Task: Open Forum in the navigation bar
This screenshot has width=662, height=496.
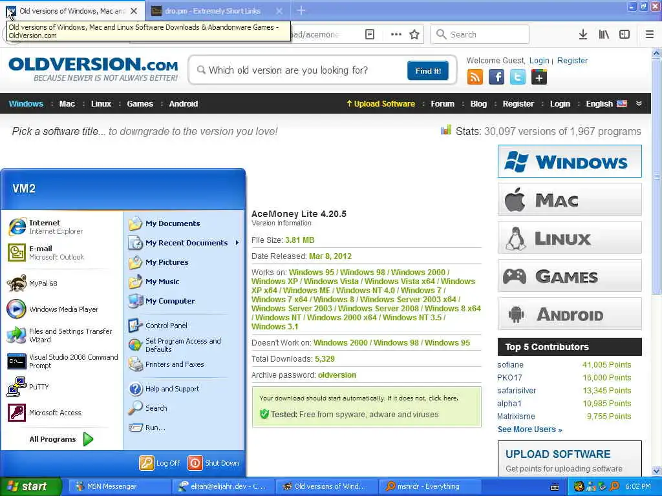Action: pyautogui.click(x=442, y=104)
